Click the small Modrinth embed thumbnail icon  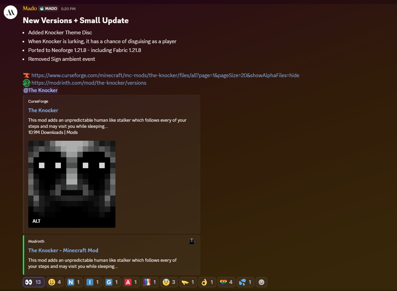point(192,241)
